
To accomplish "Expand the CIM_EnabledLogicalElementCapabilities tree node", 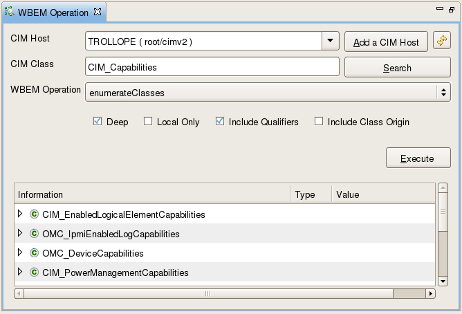I will click(20, 214).
